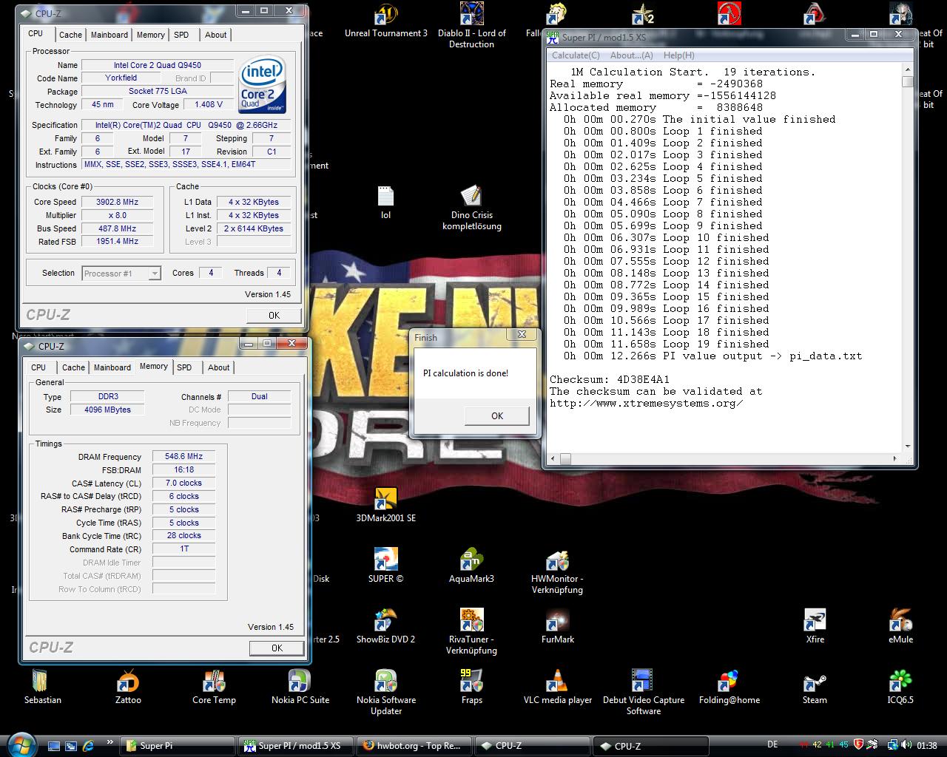Switch to Super PI / mod1.5 XS taskbar button
Screen dimensions: 947x757
(x=295, y=746)
